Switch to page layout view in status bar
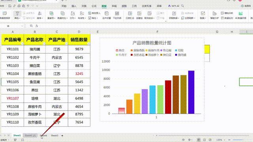Viewport: 253px width, 142px height. tap(204, 140)
